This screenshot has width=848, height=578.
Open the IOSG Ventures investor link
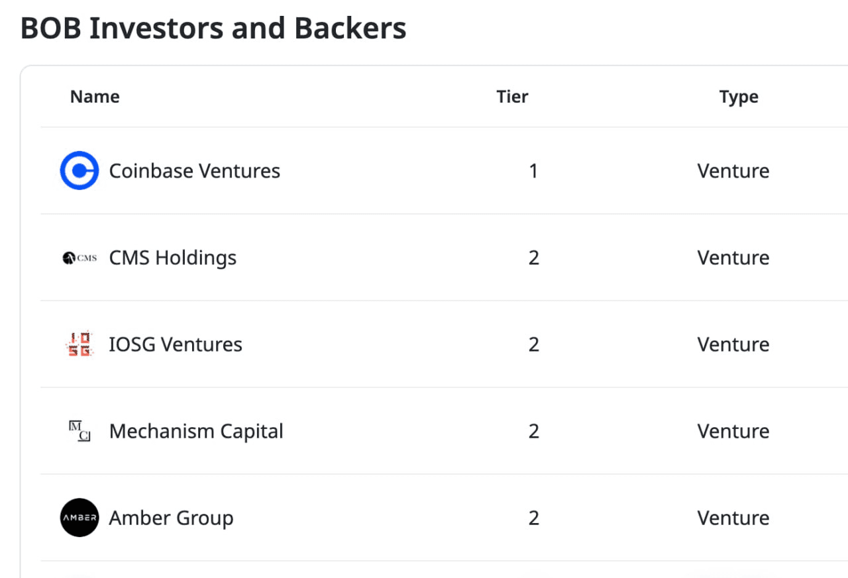coord(176,344)
